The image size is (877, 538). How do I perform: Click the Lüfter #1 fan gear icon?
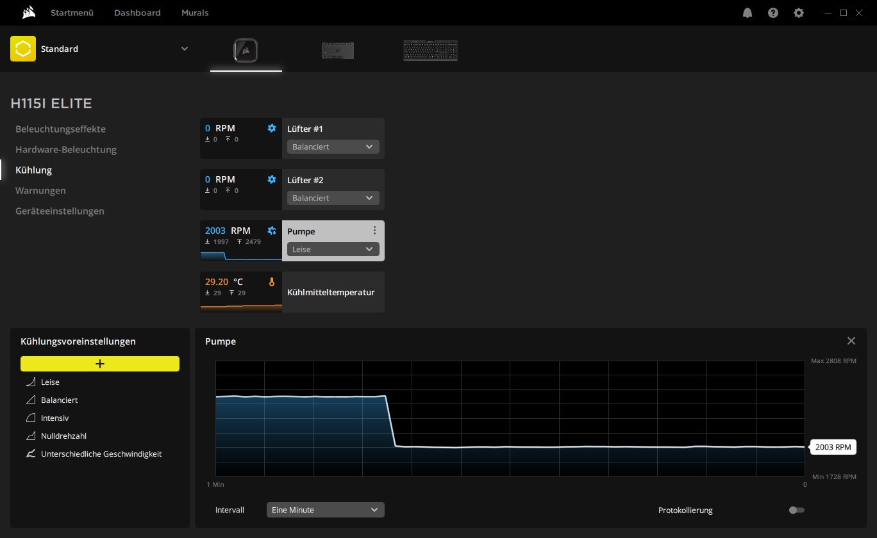click(x=272, y=128)
